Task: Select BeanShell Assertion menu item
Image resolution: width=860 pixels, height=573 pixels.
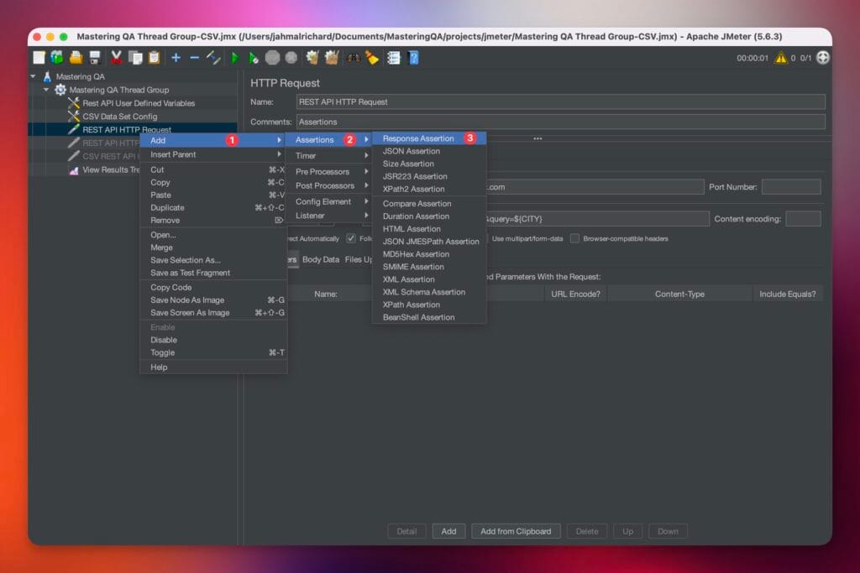Action: (x=429, y=317)
